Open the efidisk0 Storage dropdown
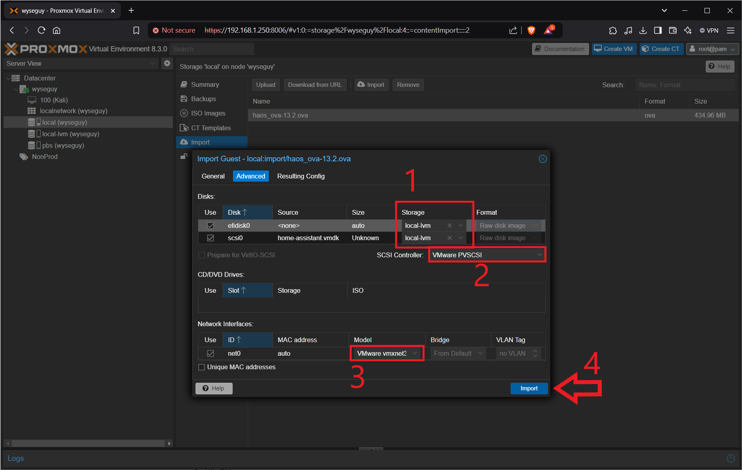The height and width of the screenshot is (470, 742). click(461, 225)
